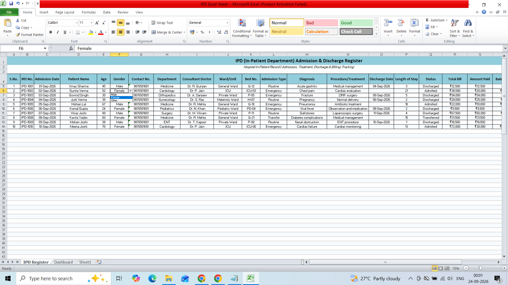This screenshot has width=508, height=285.
Task: Open Find & Select binoculars icon
Action: point(467,23)
